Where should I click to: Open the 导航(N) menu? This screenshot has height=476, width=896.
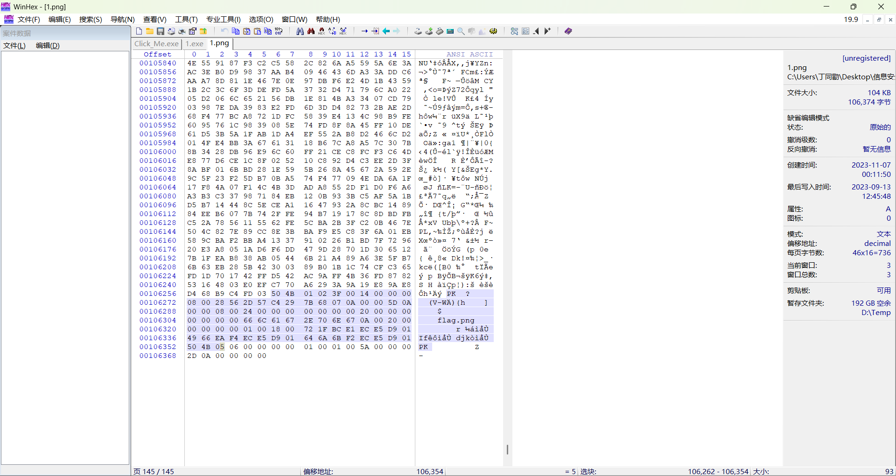coord(122,20)
